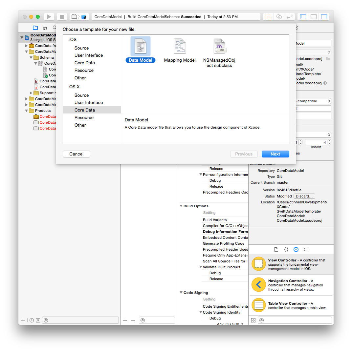Collapse the Build Options section
The width and height of the screenshot is (352, 351).
pyautogui.click(x=181, y=206)
